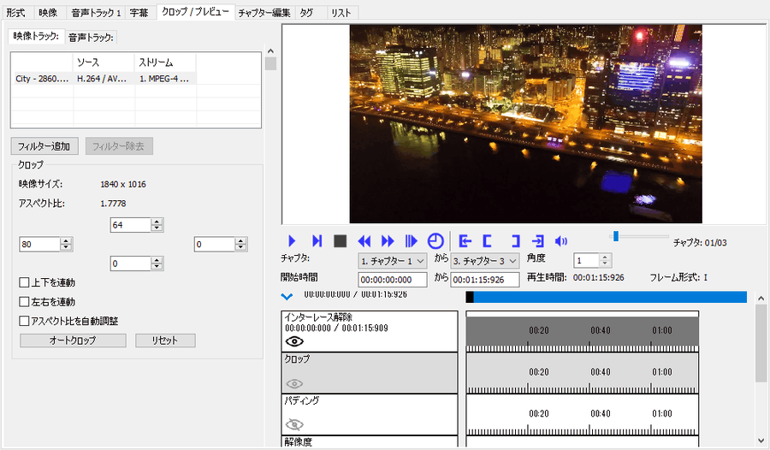The image size is (770, 450).
Task: Click the down arrow on timeline scrollbar
Action: pyautogui.click(x=761, y=440)
